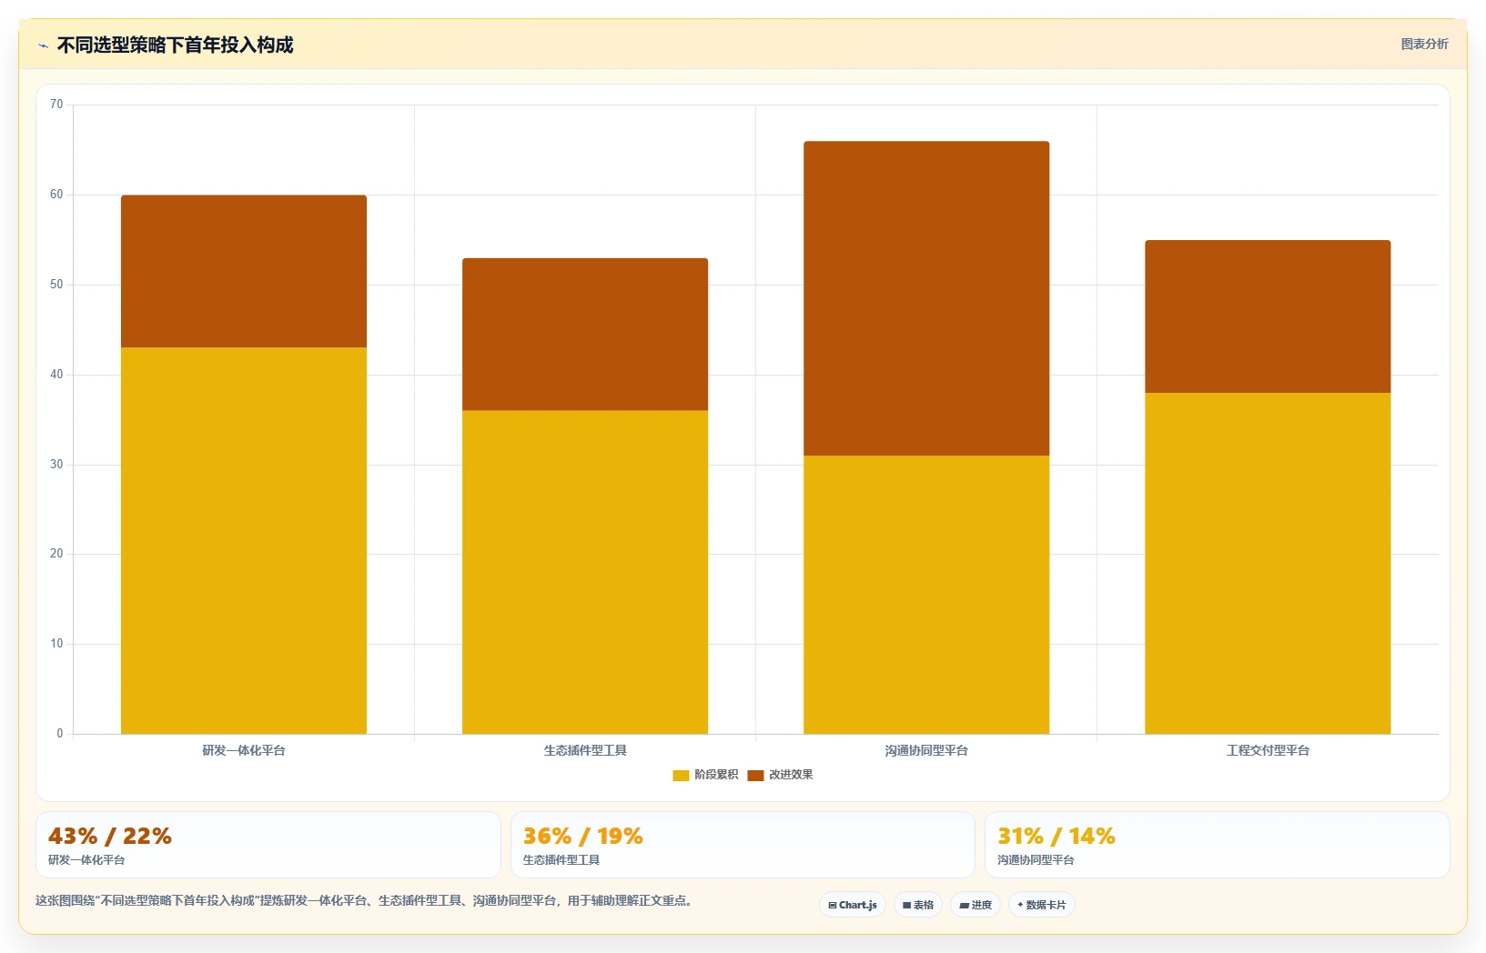The width and height of the screenshot is (1486, 953).
Task: Click the y-axis value 20
Action: (56, 554)
